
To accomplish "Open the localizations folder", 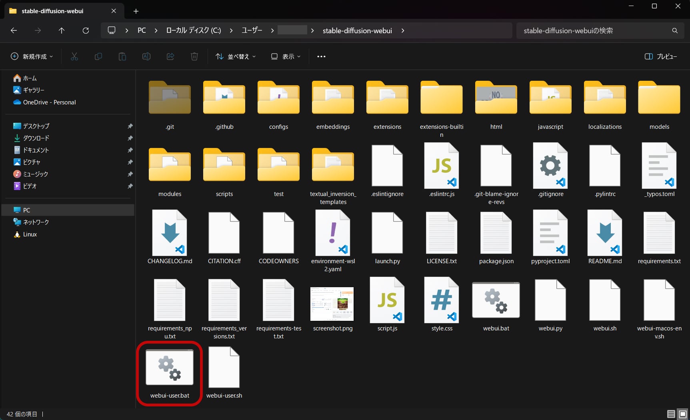I will pyautogui.click(x=605, y=105).
